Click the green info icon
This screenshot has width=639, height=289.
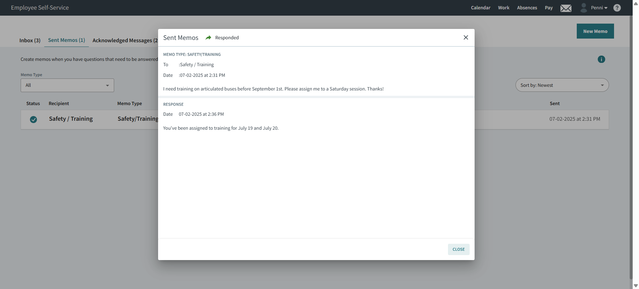[x=601, y=60]
